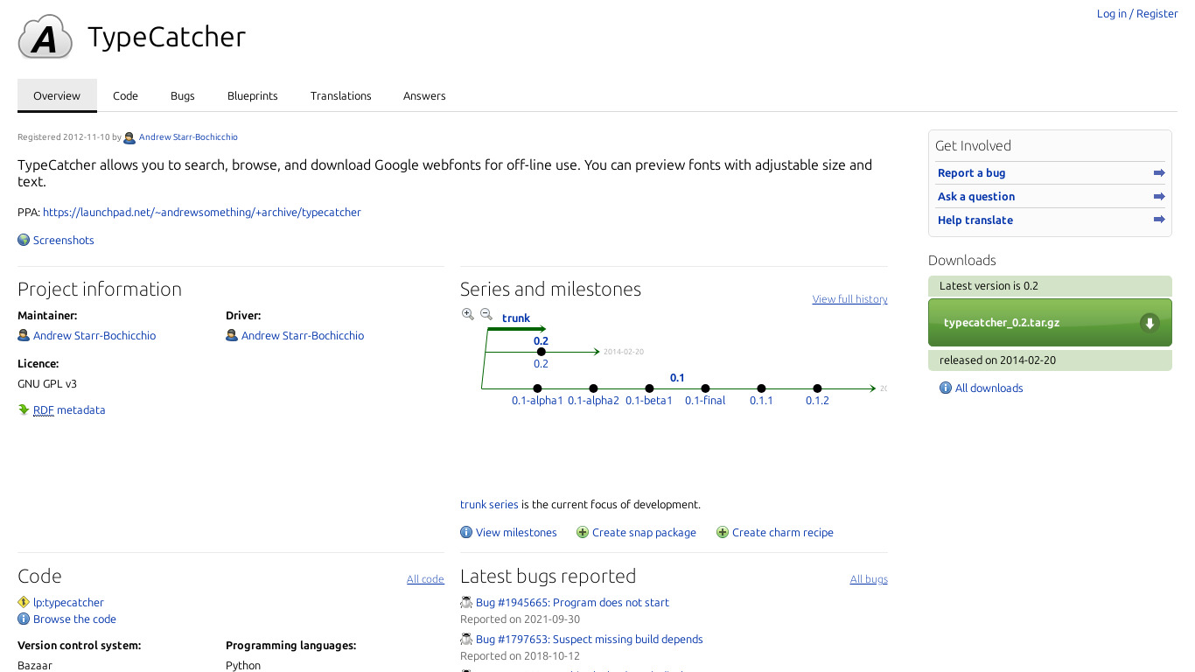1195x672 pixels.
Task: Click the trunk series label in graph
Action: coord(516,318)
